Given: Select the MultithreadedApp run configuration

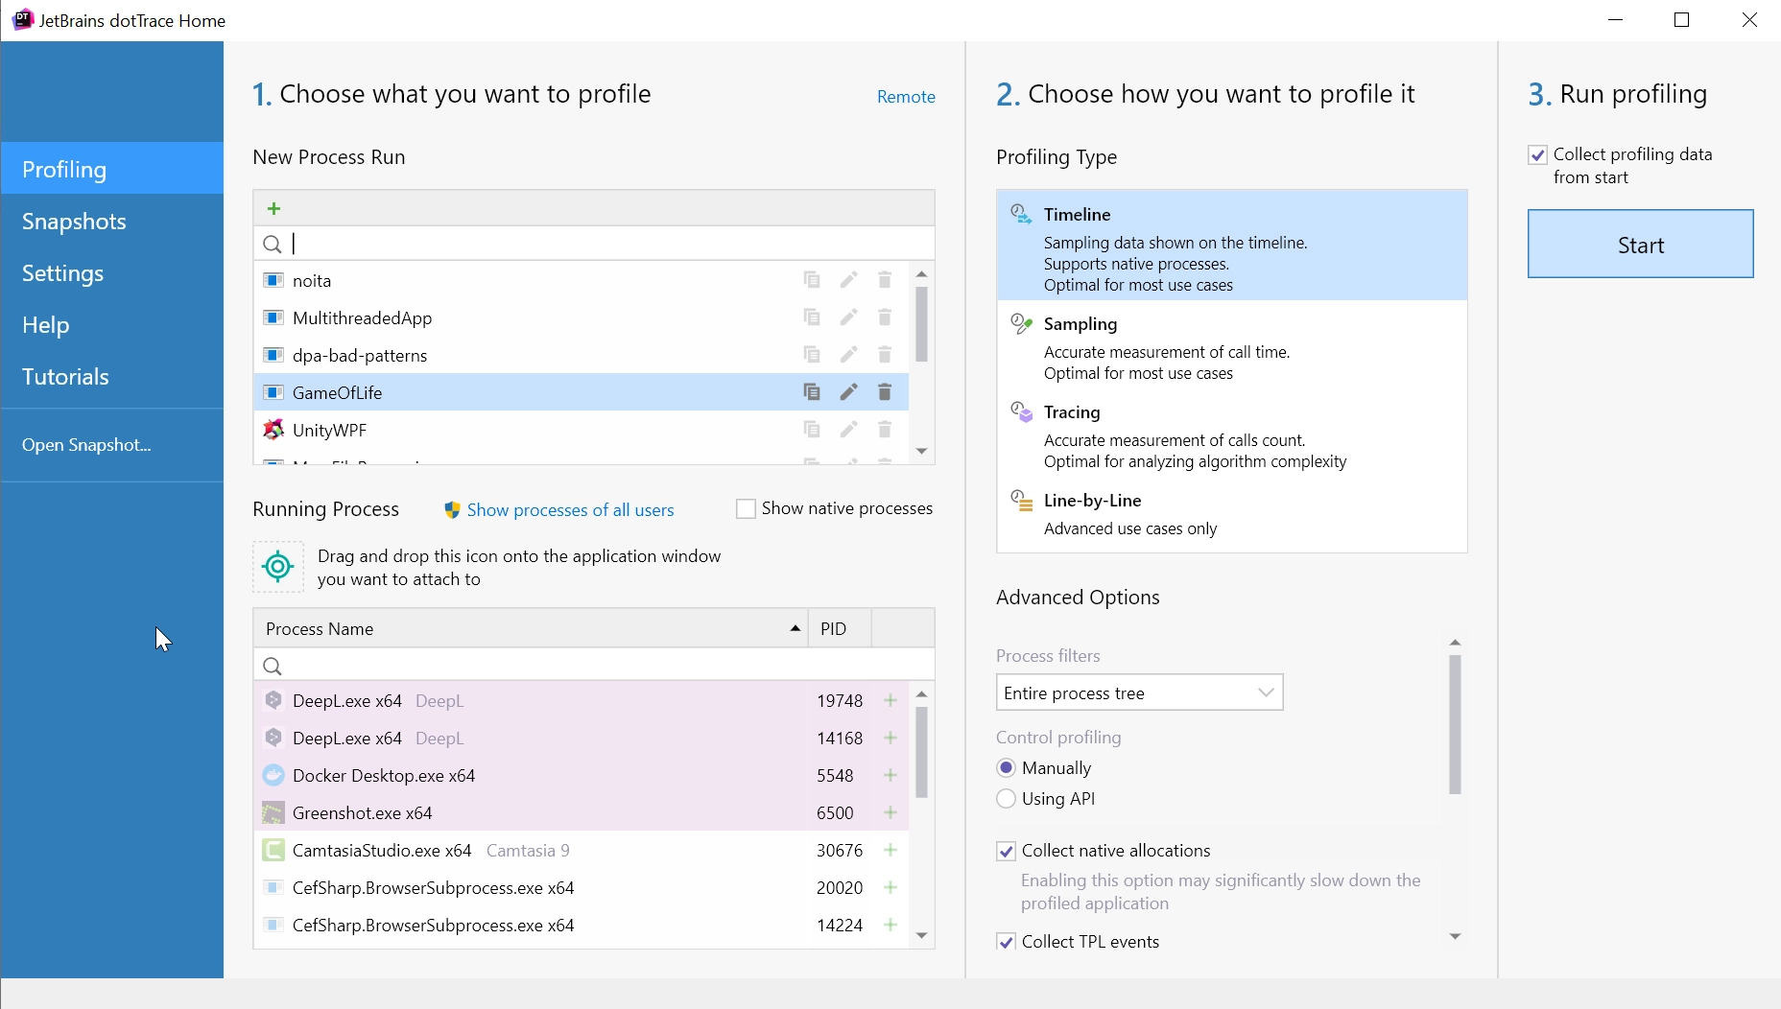Looking at the screenshot, I should tap(582, 317).
